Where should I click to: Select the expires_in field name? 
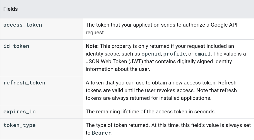tap(19, 112)
